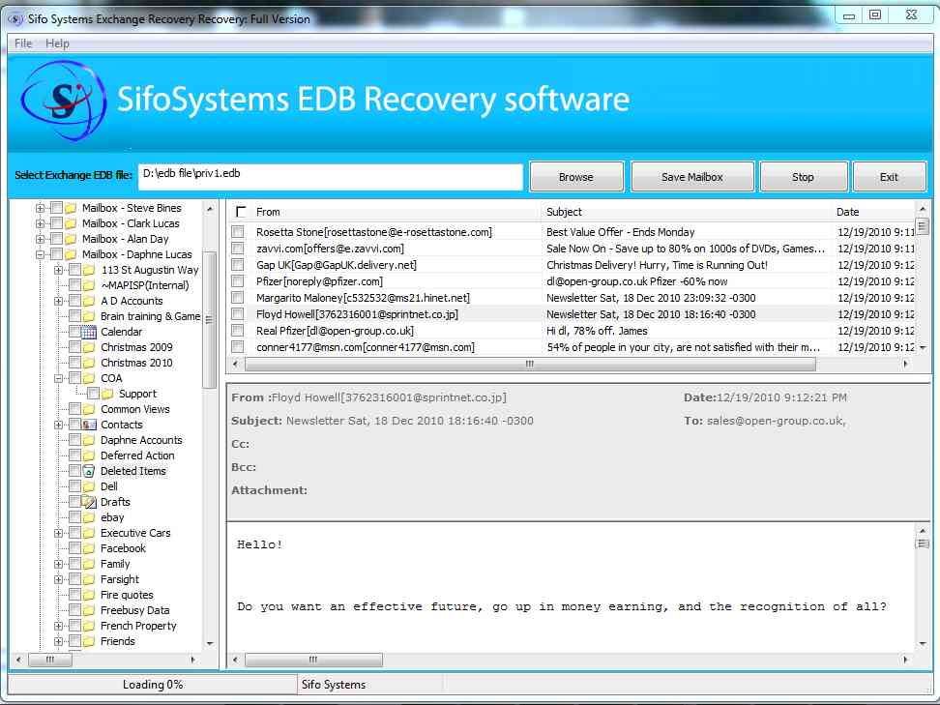Image resolution: width=940 pixels, height=705 pixels.
Task: Click the Stop button
Action: [x=803, y=177]
